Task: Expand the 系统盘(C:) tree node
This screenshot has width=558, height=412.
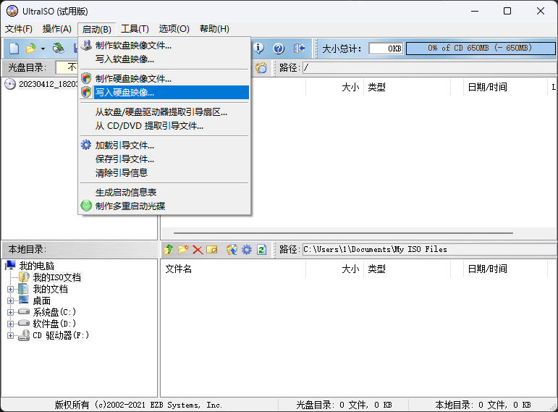Action: (10, 312)
